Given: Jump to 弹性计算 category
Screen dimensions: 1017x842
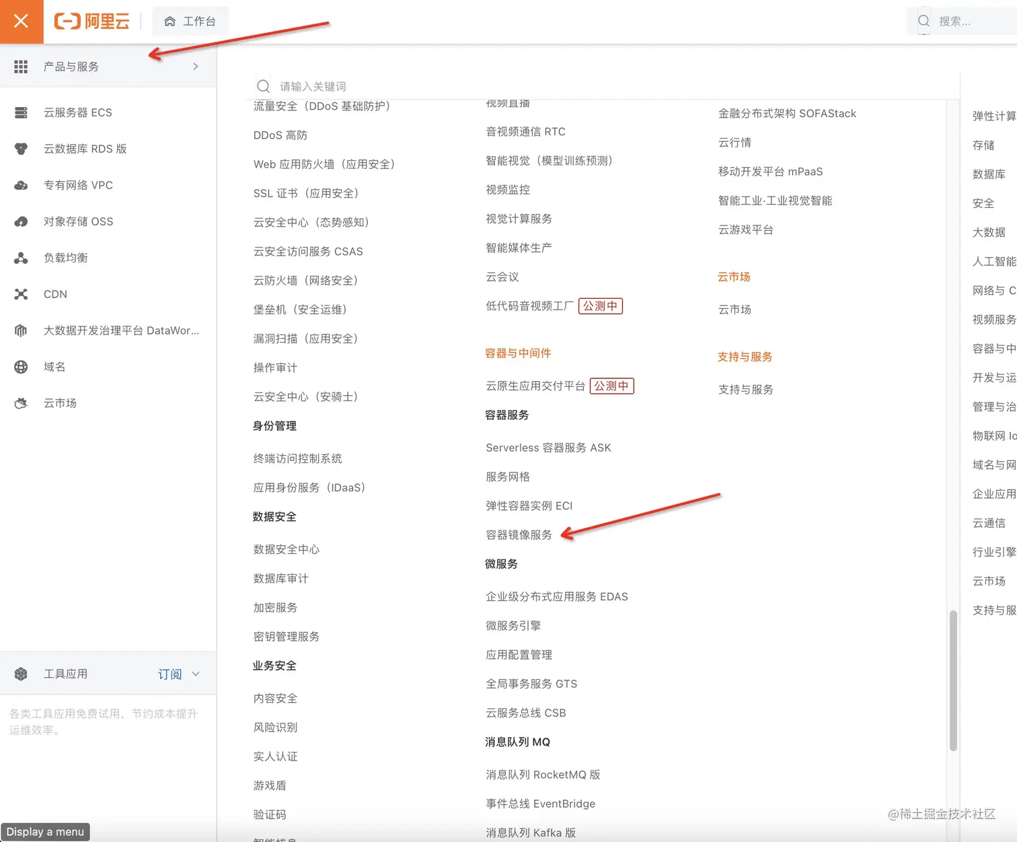Looking at the screenshot, I should [x=994, y=116].
